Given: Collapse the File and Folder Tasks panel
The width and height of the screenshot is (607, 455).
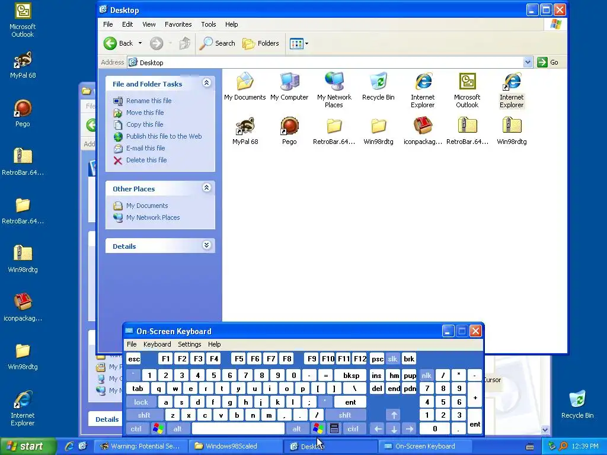Looking at the screenshot, I should pyautogui.click(x=207, y=83).
